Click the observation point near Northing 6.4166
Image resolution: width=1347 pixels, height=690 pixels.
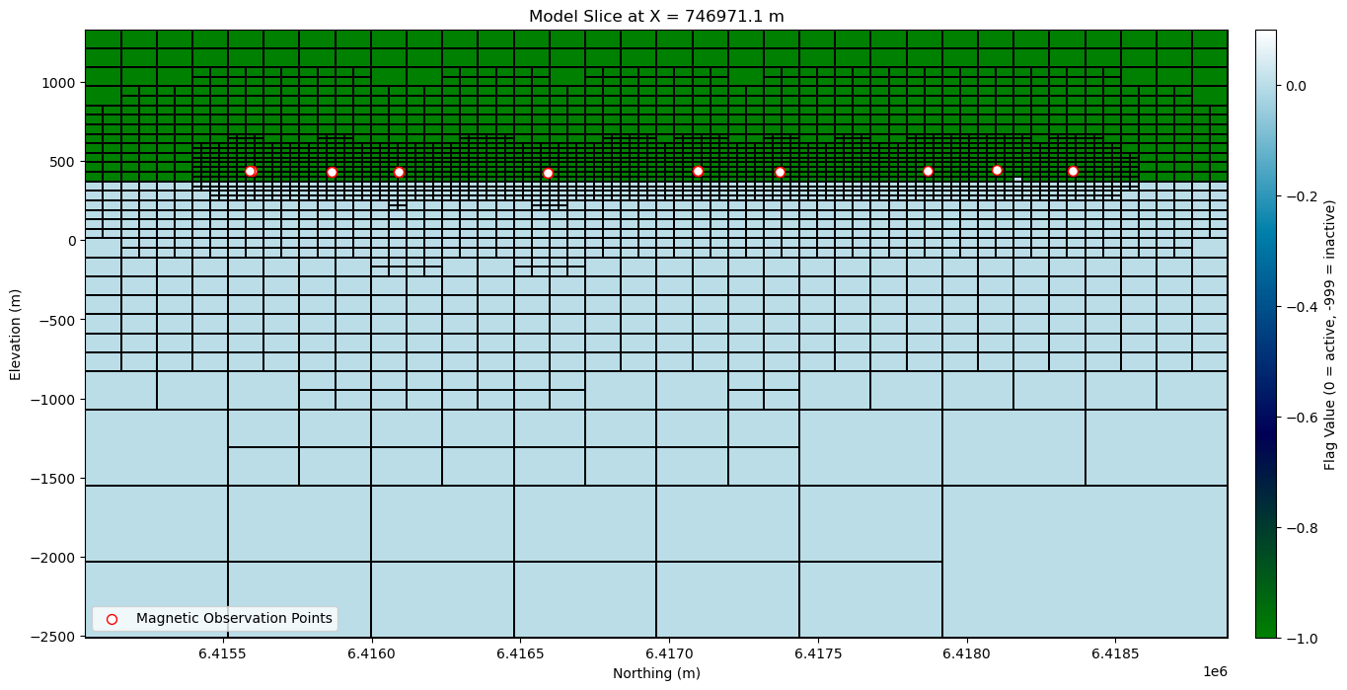547,170
